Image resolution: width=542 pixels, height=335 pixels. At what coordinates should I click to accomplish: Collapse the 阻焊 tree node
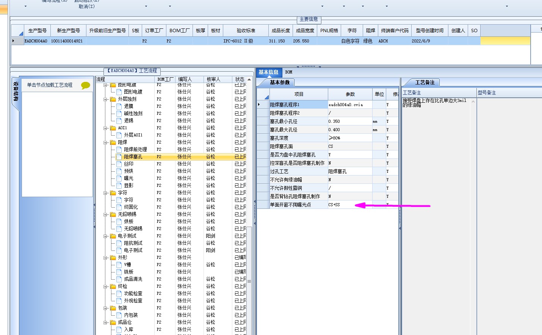[x=105, y=142]
